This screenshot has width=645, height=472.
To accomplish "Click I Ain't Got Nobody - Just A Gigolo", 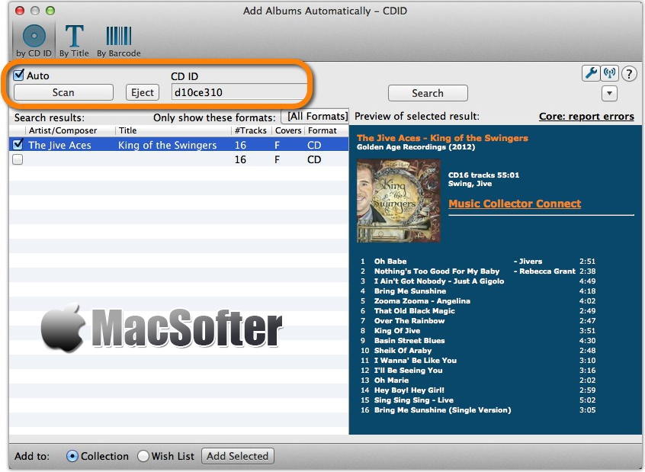I will tap(439, 281).
